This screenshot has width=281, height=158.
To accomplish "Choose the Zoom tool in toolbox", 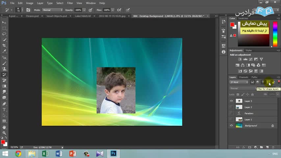I will (x=4, y=133).
